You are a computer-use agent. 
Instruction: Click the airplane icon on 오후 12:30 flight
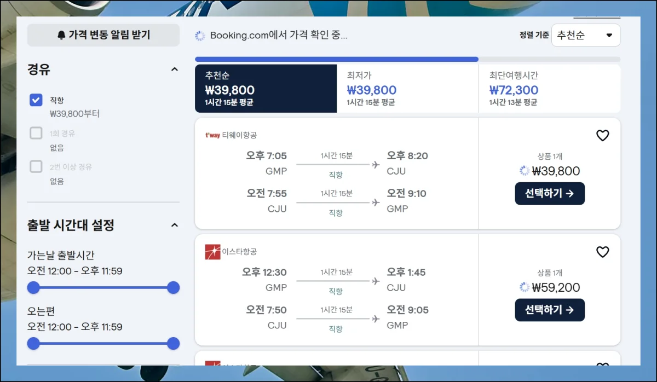pyautogui.click(x=376, y=281)
